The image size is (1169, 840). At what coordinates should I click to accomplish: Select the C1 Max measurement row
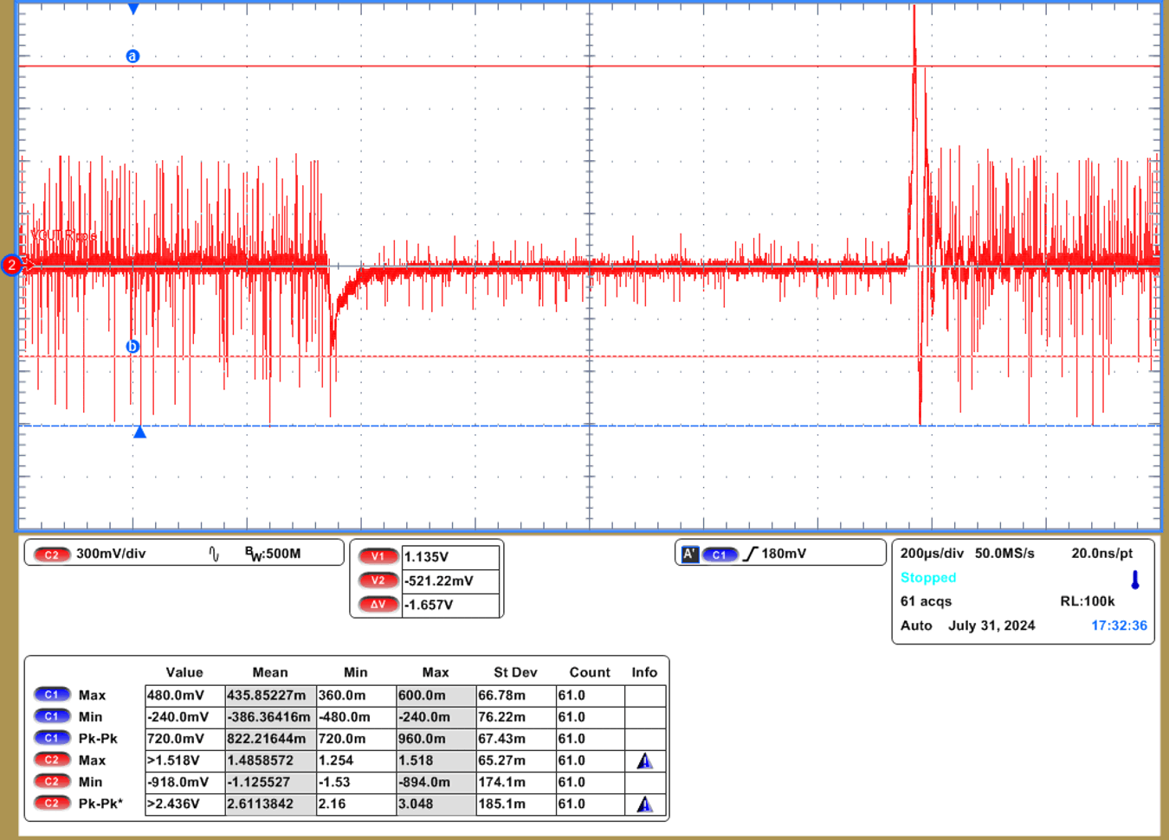pyautogui.click(x=91, y=696)
